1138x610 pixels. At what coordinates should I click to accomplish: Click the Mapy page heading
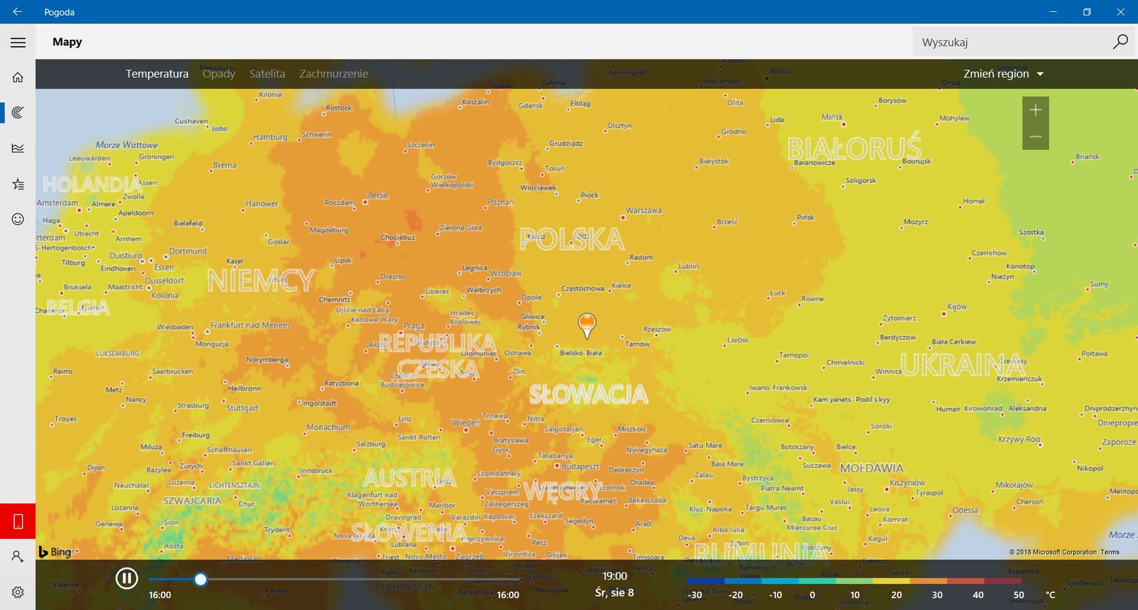[67, 42]
